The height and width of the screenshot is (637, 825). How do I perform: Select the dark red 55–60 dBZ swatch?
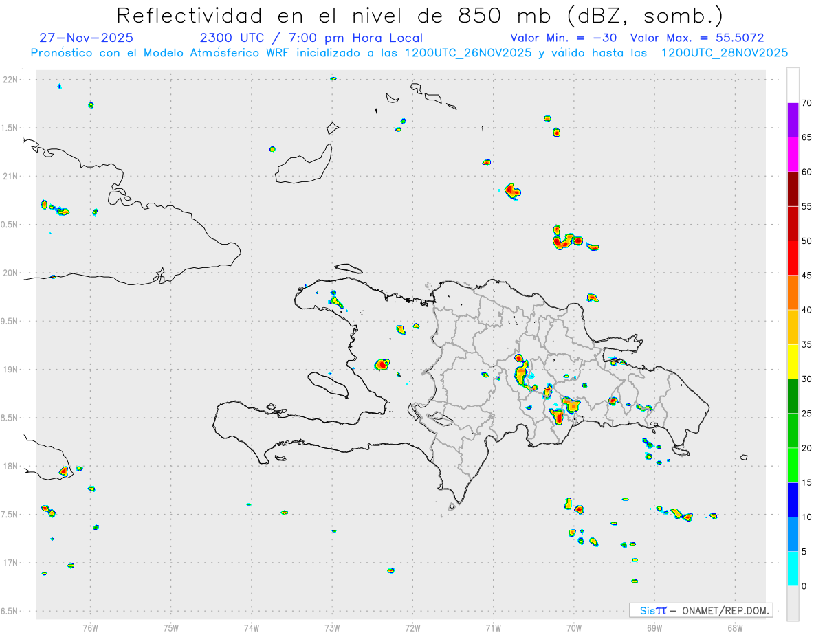click(793, 189)
